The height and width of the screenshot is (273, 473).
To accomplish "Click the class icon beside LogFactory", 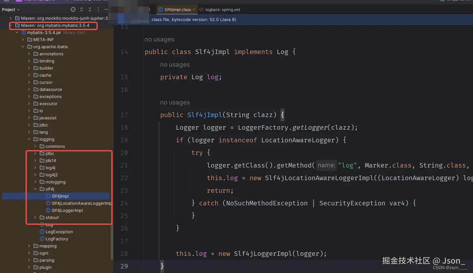I will tap(42, 239).
